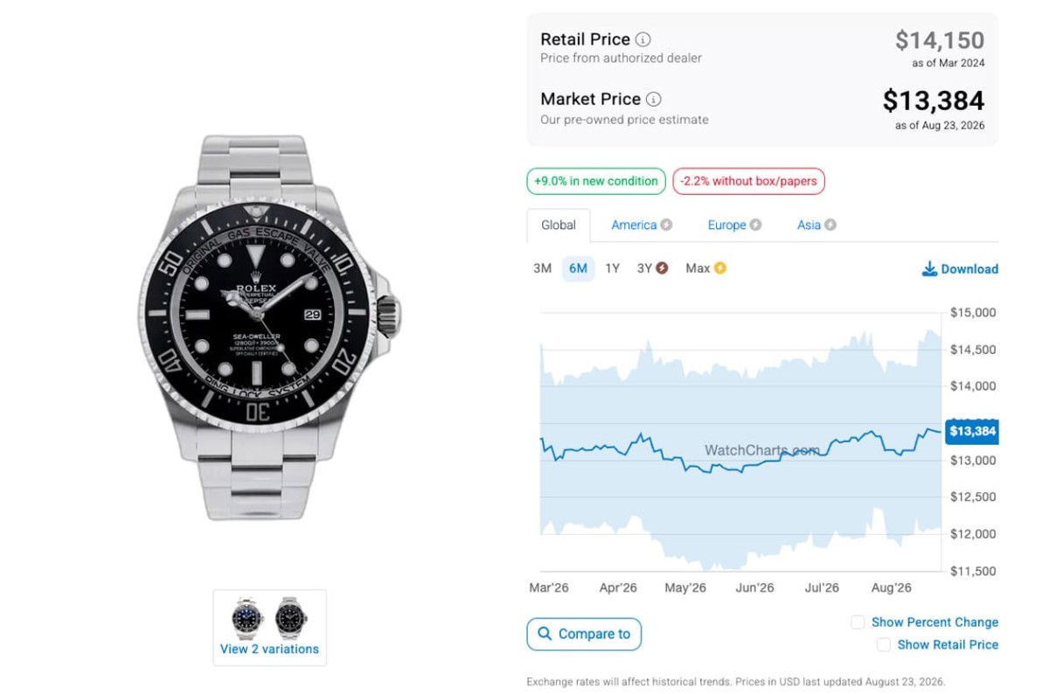The width and height of the screenshot is (1049, 694).
Task: Click the lock badge next to Europe
Action: 755,225
